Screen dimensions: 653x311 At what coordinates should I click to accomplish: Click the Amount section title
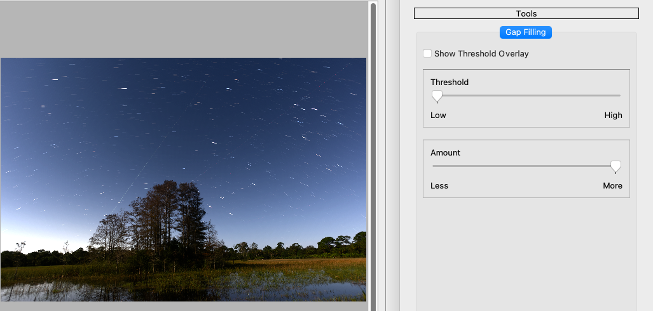coord(445,153)
